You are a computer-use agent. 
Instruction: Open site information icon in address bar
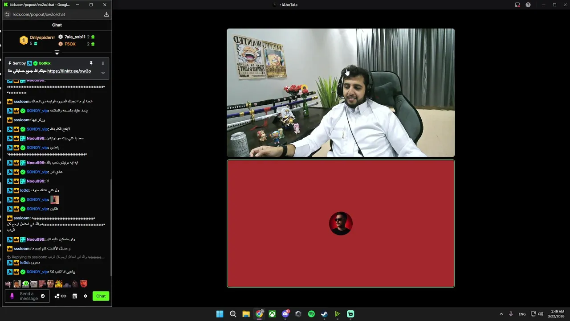click(7, 14)
